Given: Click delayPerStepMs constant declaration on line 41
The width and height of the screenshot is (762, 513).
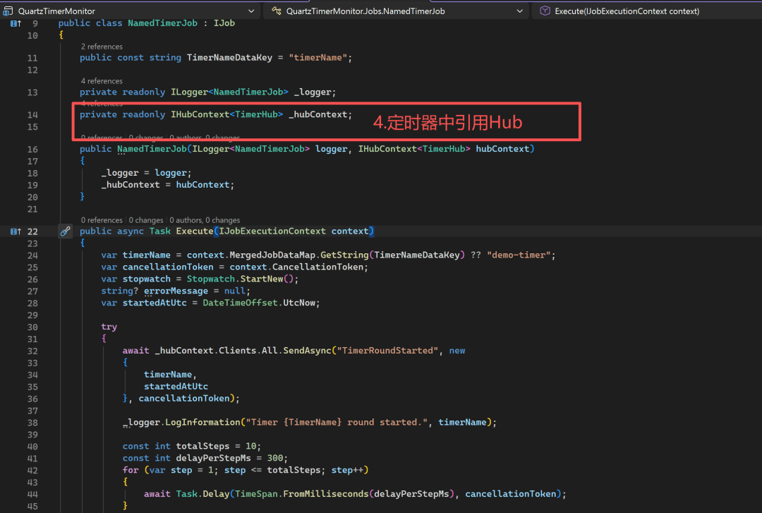Looking at the screenshot, I should pyautogui.click(x=213, y=458).
